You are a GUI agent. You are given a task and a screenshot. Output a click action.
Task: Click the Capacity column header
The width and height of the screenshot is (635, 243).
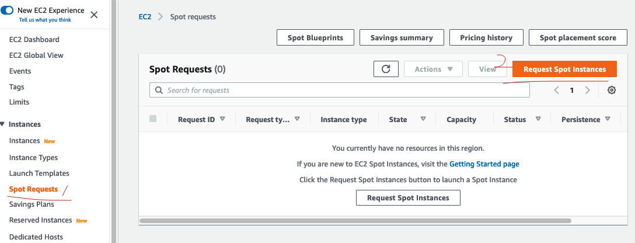[461, 120]
